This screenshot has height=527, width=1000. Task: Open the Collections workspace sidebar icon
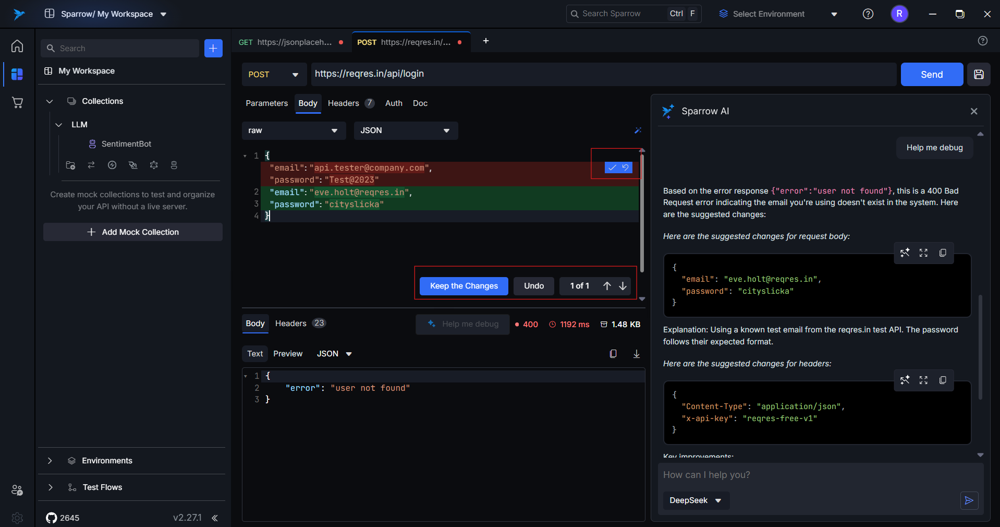[17, 74]
